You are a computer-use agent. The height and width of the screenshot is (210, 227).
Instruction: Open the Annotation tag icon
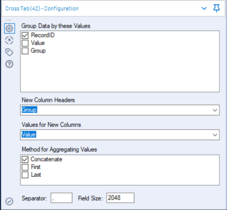pos(9,52)
